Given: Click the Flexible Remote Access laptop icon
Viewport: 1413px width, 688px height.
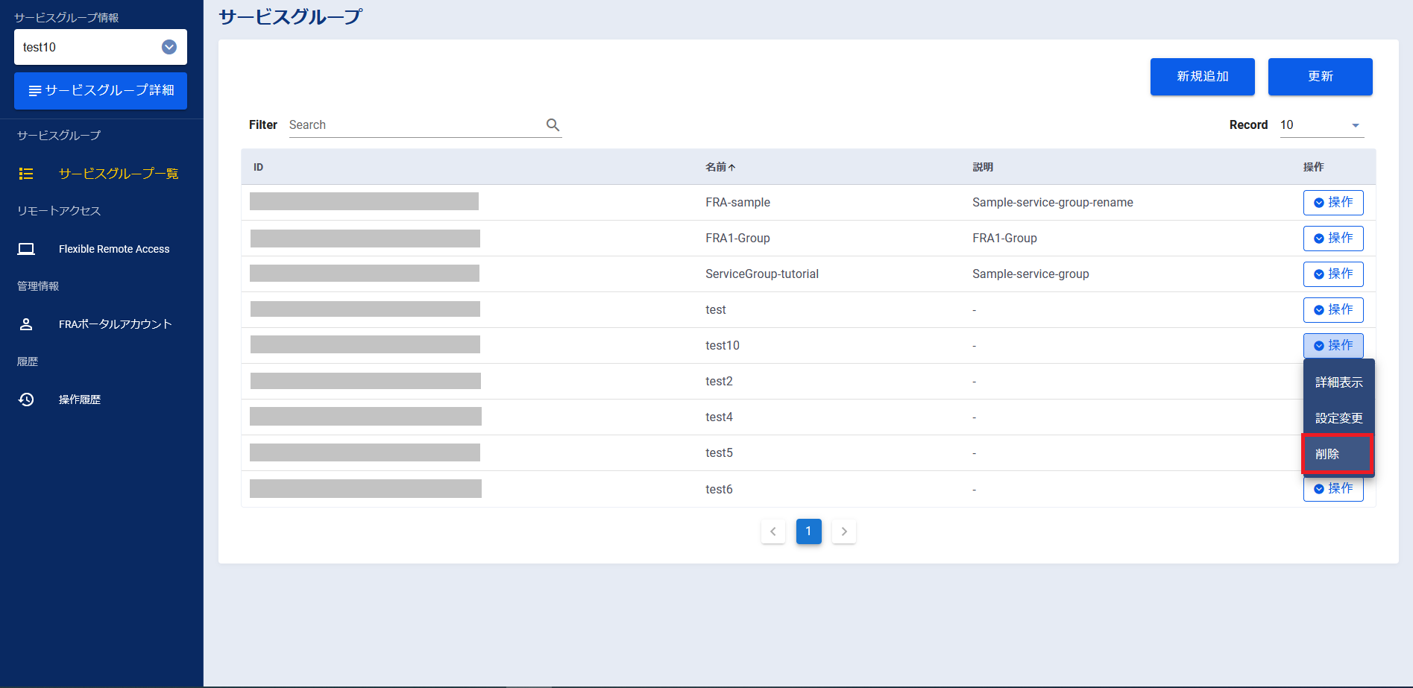Looking at the screenshot, I should pyautogui.click(x=26, y=249).
